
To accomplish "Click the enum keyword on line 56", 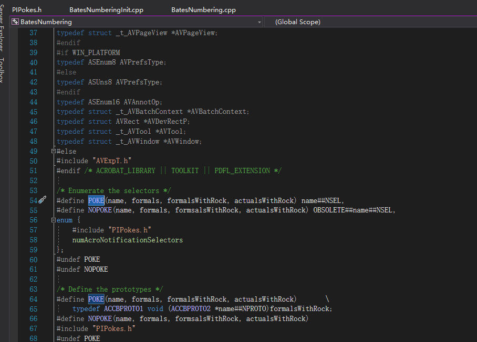I will [65, 220].
